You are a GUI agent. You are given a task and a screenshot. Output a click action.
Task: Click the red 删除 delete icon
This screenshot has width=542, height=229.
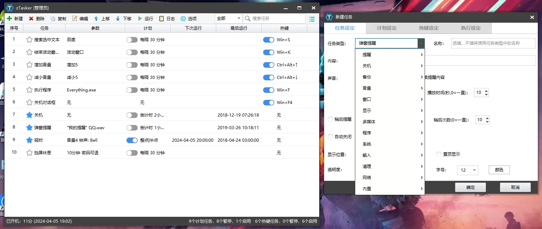pyautogui.click(x=31, y=19)
